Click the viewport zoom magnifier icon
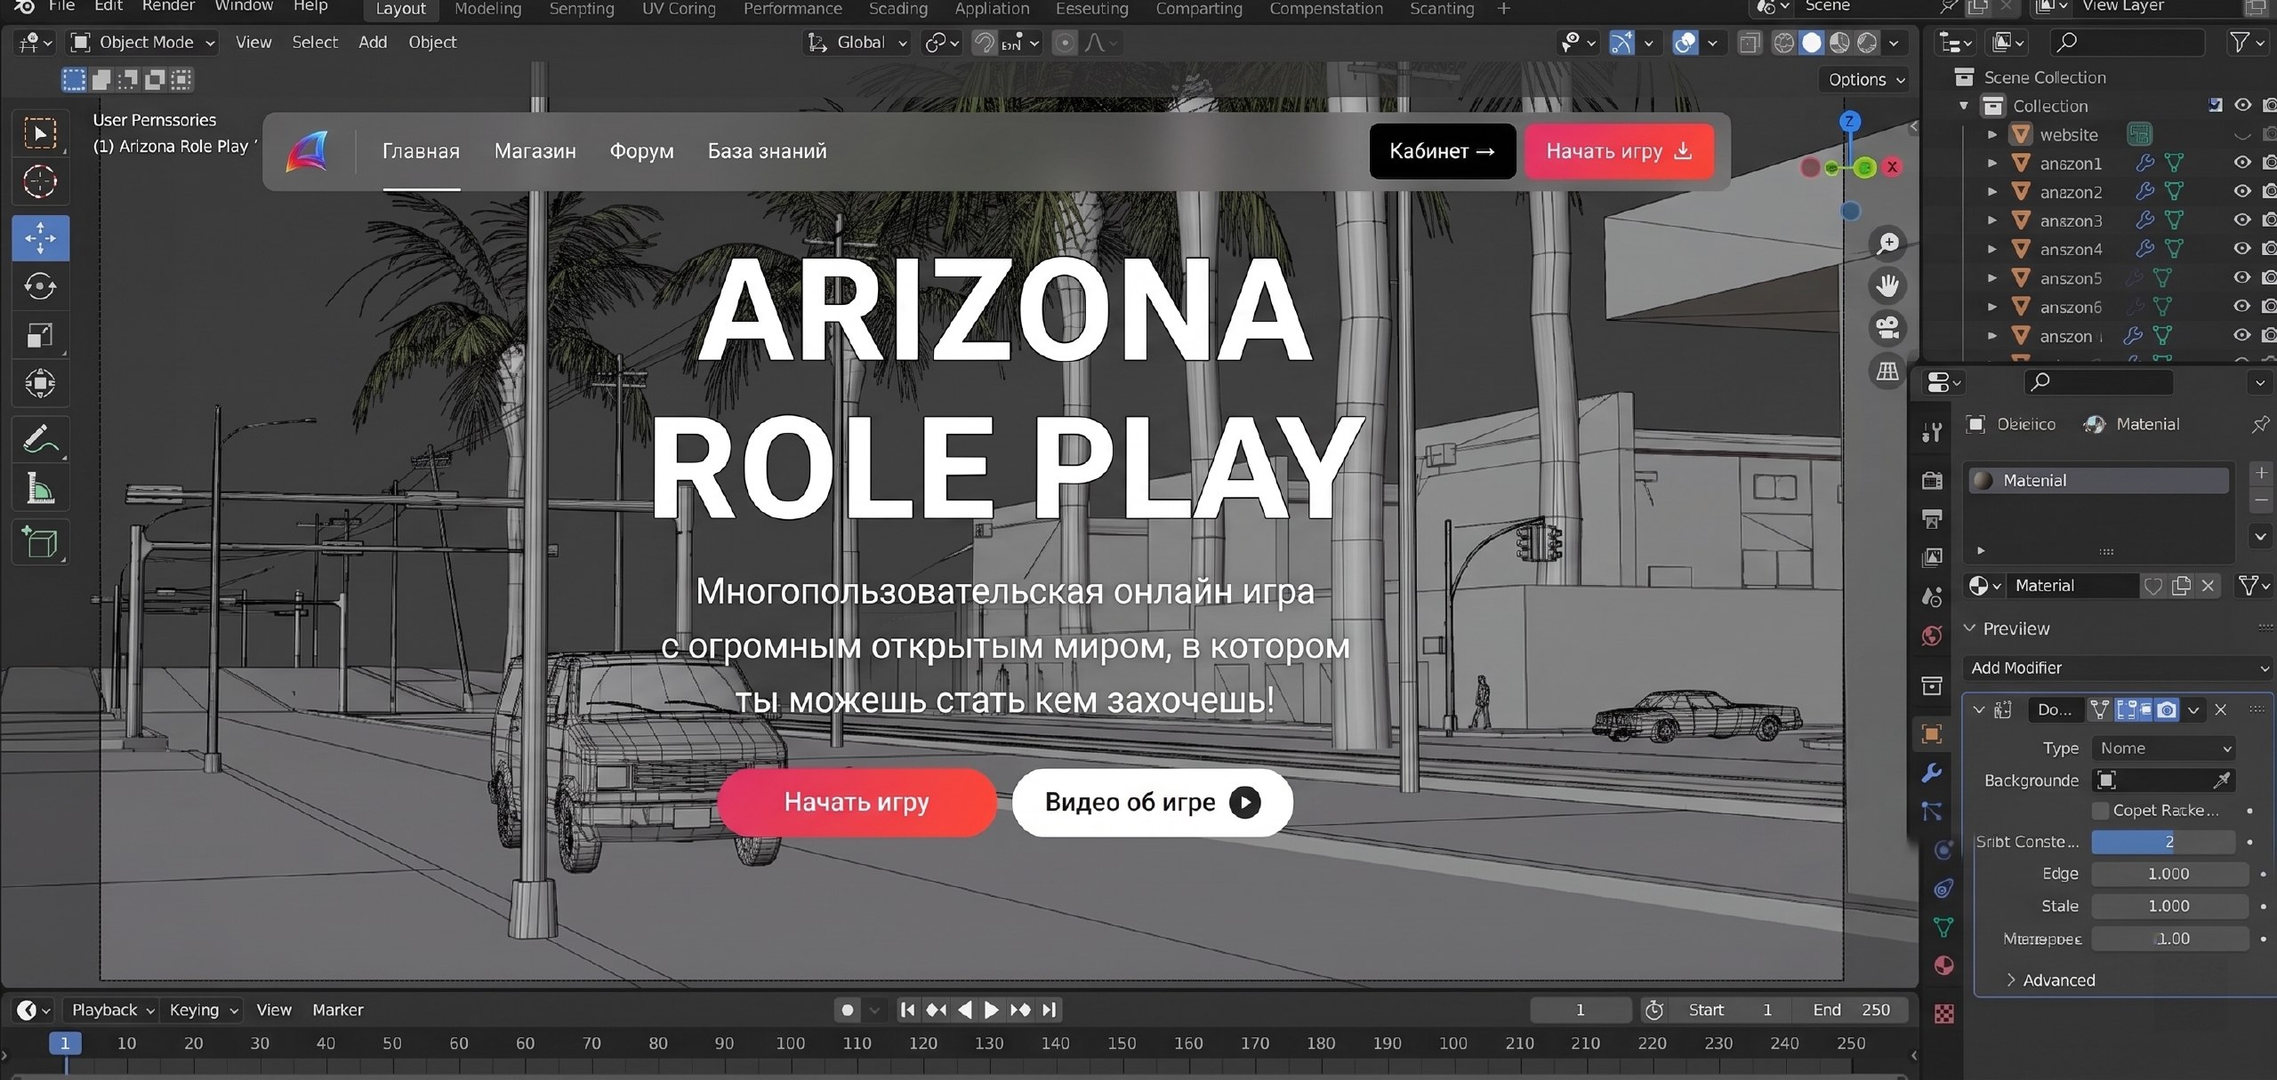The height and width of the screenshot is (1080, 2277). point(1887,243)
